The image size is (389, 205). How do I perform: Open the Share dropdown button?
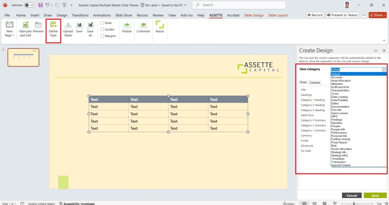[378, 15]
